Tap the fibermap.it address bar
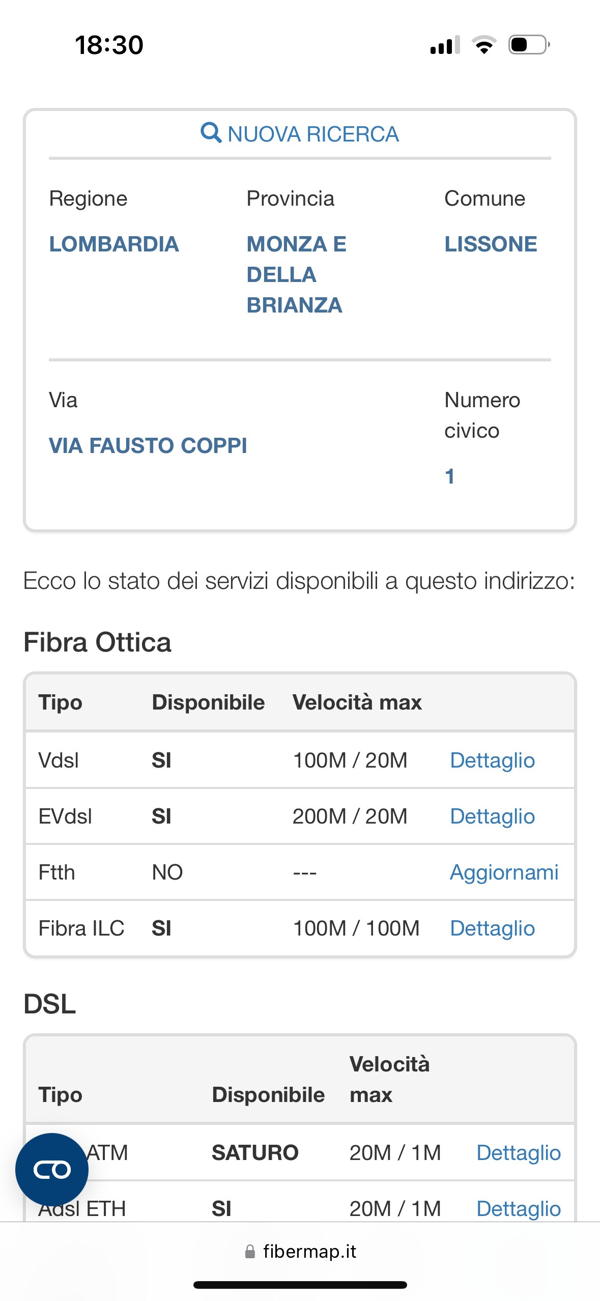 click(309, 1251)
